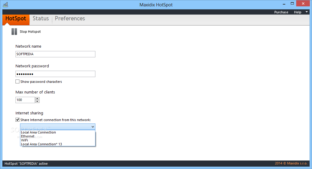Click the Network name input field
312x169 pixels.
click(55, 54)
